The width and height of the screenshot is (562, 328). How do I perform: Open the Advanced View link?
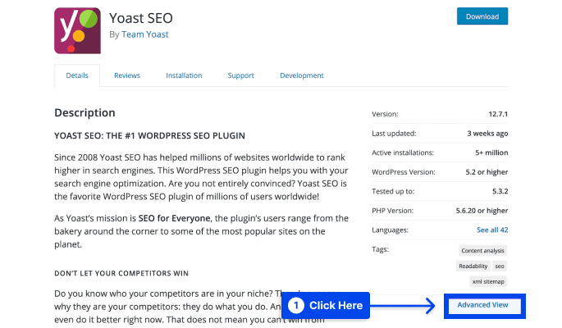(482, 306)
